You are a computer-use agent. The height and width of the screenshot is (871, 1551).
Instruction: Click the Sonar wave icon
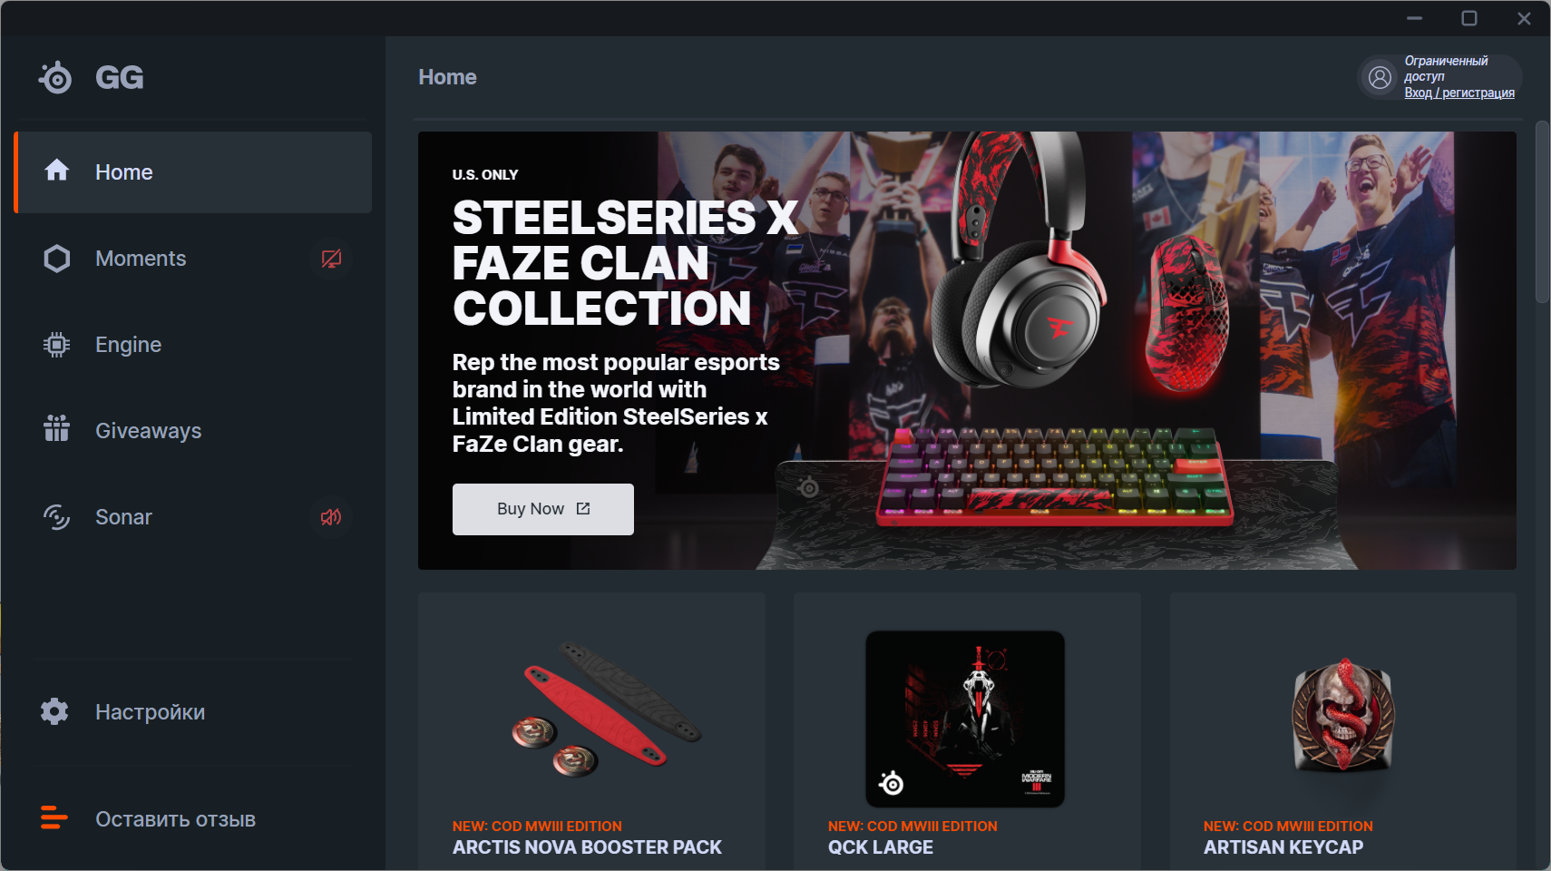pos(56,517)
